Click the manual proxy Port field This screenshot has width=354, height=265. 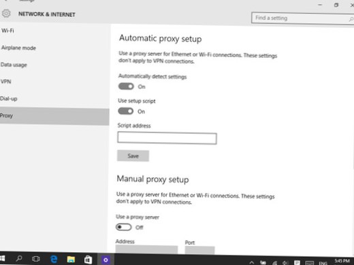point(199,250)
